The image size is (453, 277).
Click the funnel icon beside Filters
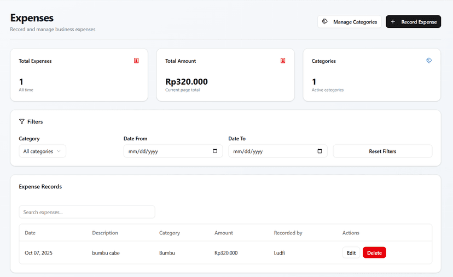pos(22,121)
